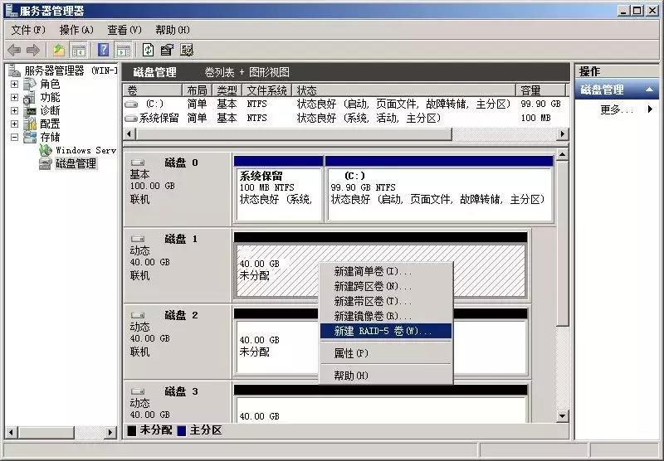This screenshot has width=664, height=461.
Task: Expand the 功能 tree node
Action: [x=14, y=97]
